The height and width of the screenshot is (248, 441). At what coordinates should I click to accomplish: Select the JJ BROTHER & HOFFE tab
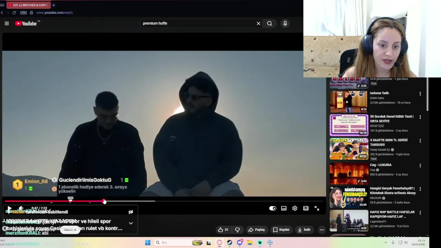coord(28,5)
